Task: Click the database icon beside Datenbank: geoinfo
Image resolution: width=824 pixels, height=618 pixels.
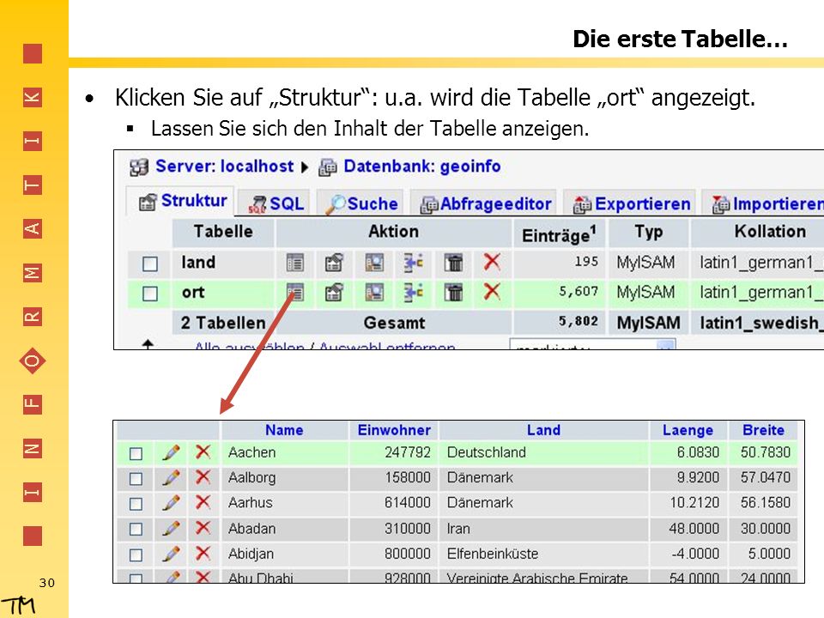Action: (328, 167)
